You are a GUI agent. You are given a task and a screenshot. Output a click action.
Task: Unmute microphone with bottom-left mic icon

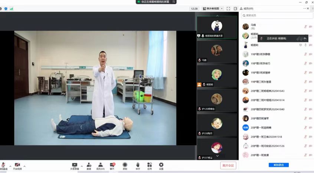(x=3, y=165)
